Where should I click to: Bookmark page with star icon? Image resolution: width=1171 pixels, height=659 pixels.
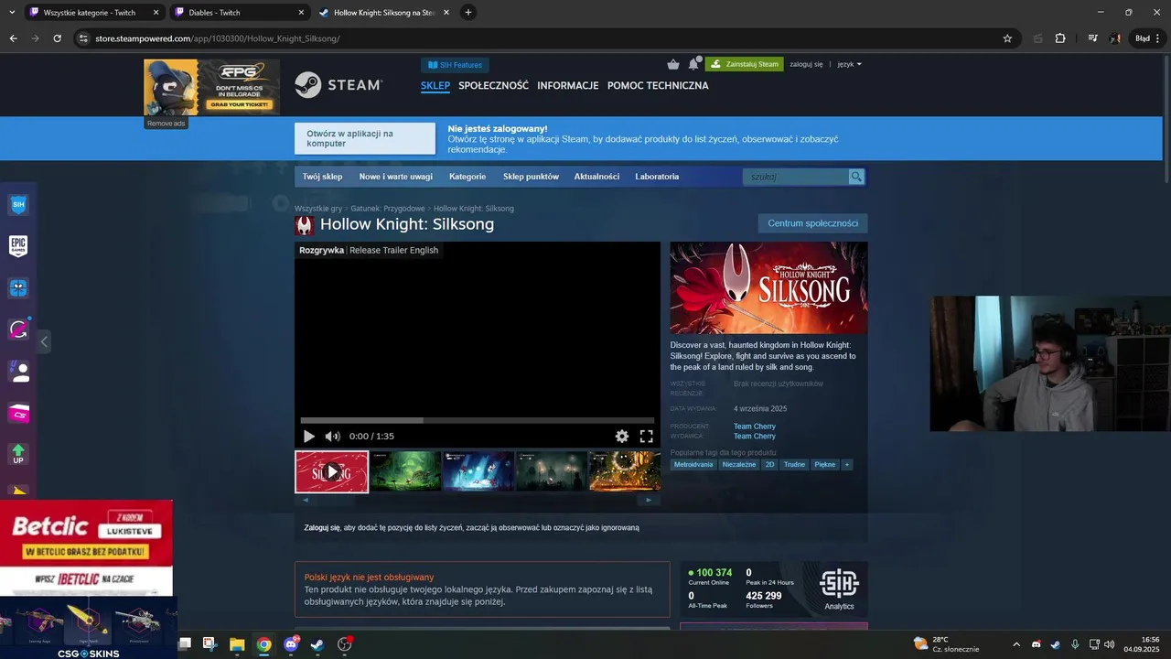click(1007, 38)
